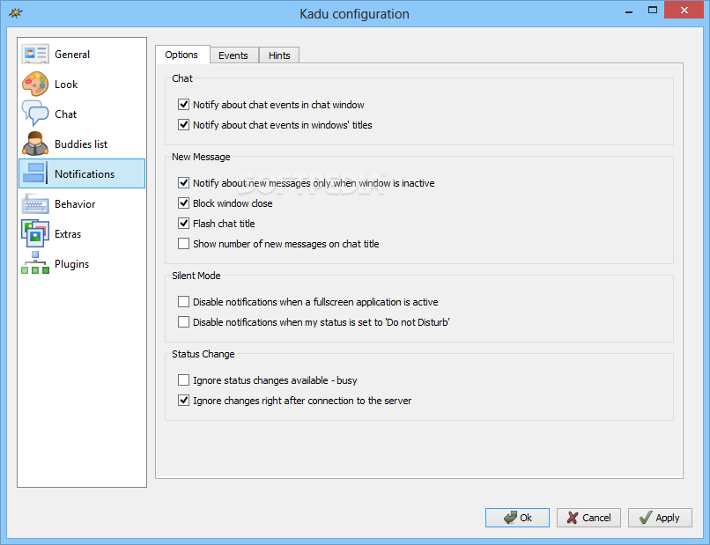Toggle Notify about chat events in chat window

pos(183,105)
